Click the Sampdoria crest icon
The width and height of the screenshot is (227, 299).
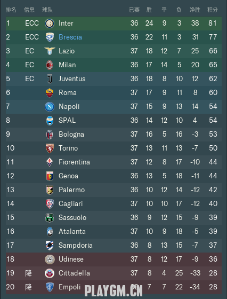point(50,246)
